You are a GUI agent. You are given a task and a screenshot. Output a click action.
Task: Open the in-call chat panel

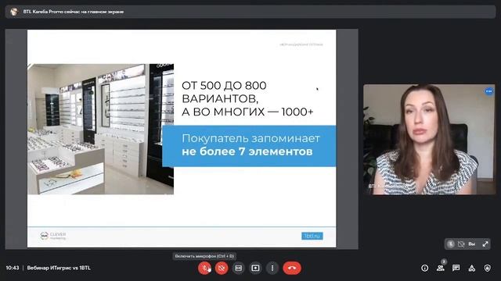[x=456, y=268]
